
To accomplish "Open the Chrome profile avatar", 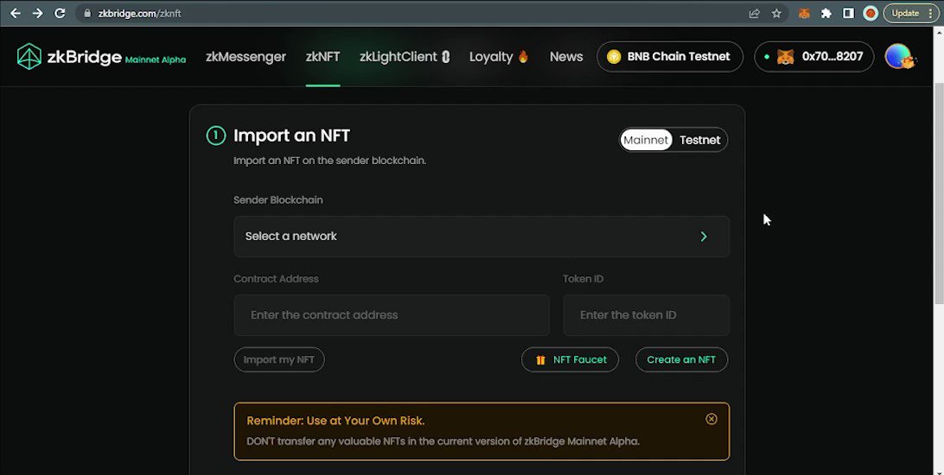I will click(x=871, y=13).
